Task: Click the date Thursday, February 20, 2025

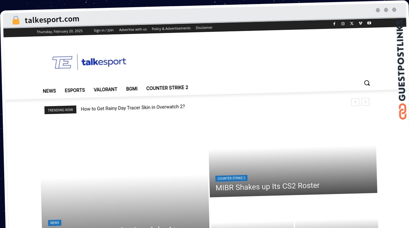Action: tap(60, 31)
